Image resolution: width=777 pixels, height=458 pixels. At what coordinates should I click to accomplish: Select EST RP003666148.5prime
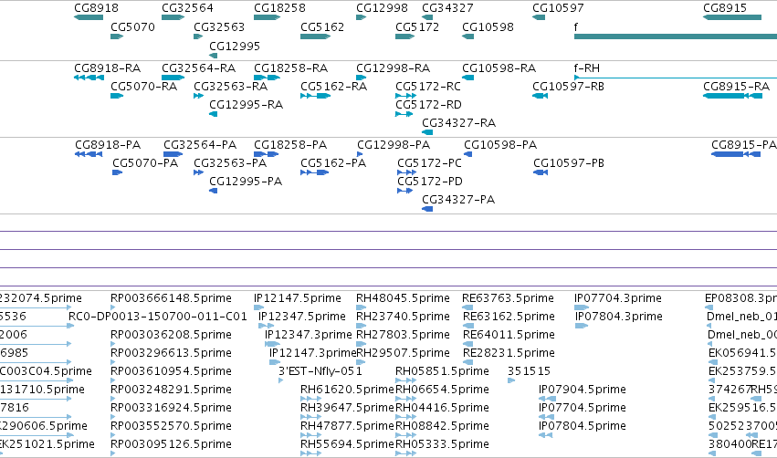(x=171, y=298)
